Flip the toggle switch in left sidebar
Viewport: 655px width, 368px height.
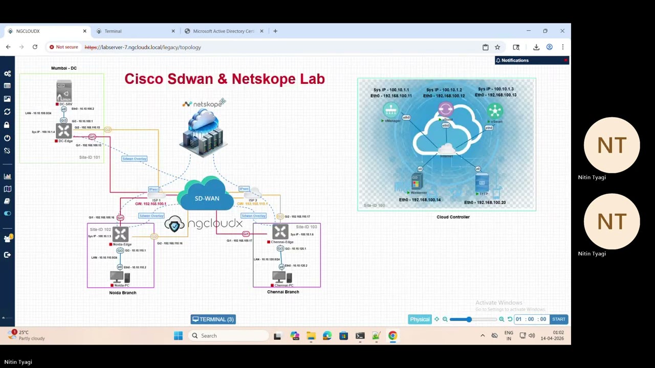(x=7, y=214)
